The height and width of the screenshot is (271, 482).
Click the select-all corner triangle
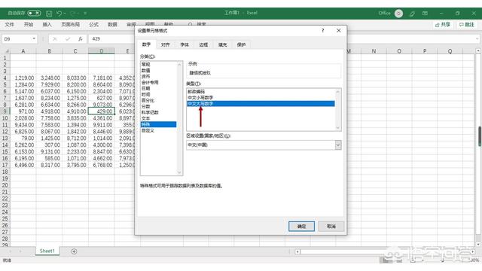tap(7, 51)
